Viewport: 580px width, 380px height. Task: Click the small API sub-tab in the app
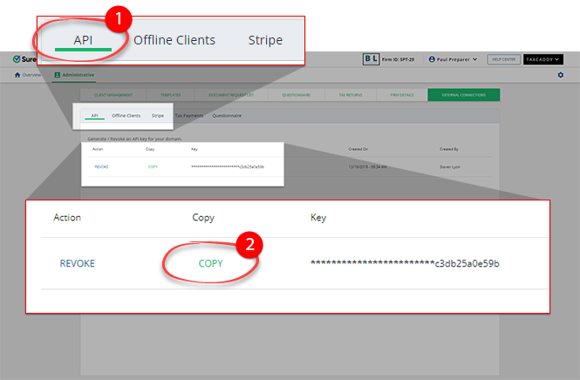click(95, 116)
